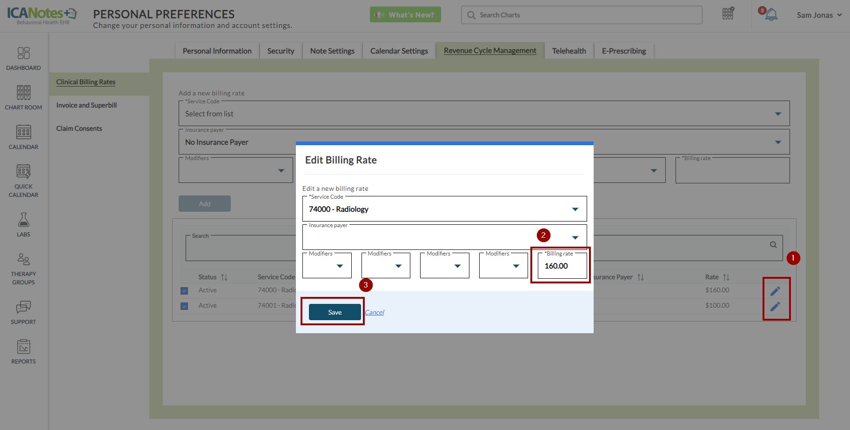
Task: Switch to the Telehealth tab
Action: 569,51
